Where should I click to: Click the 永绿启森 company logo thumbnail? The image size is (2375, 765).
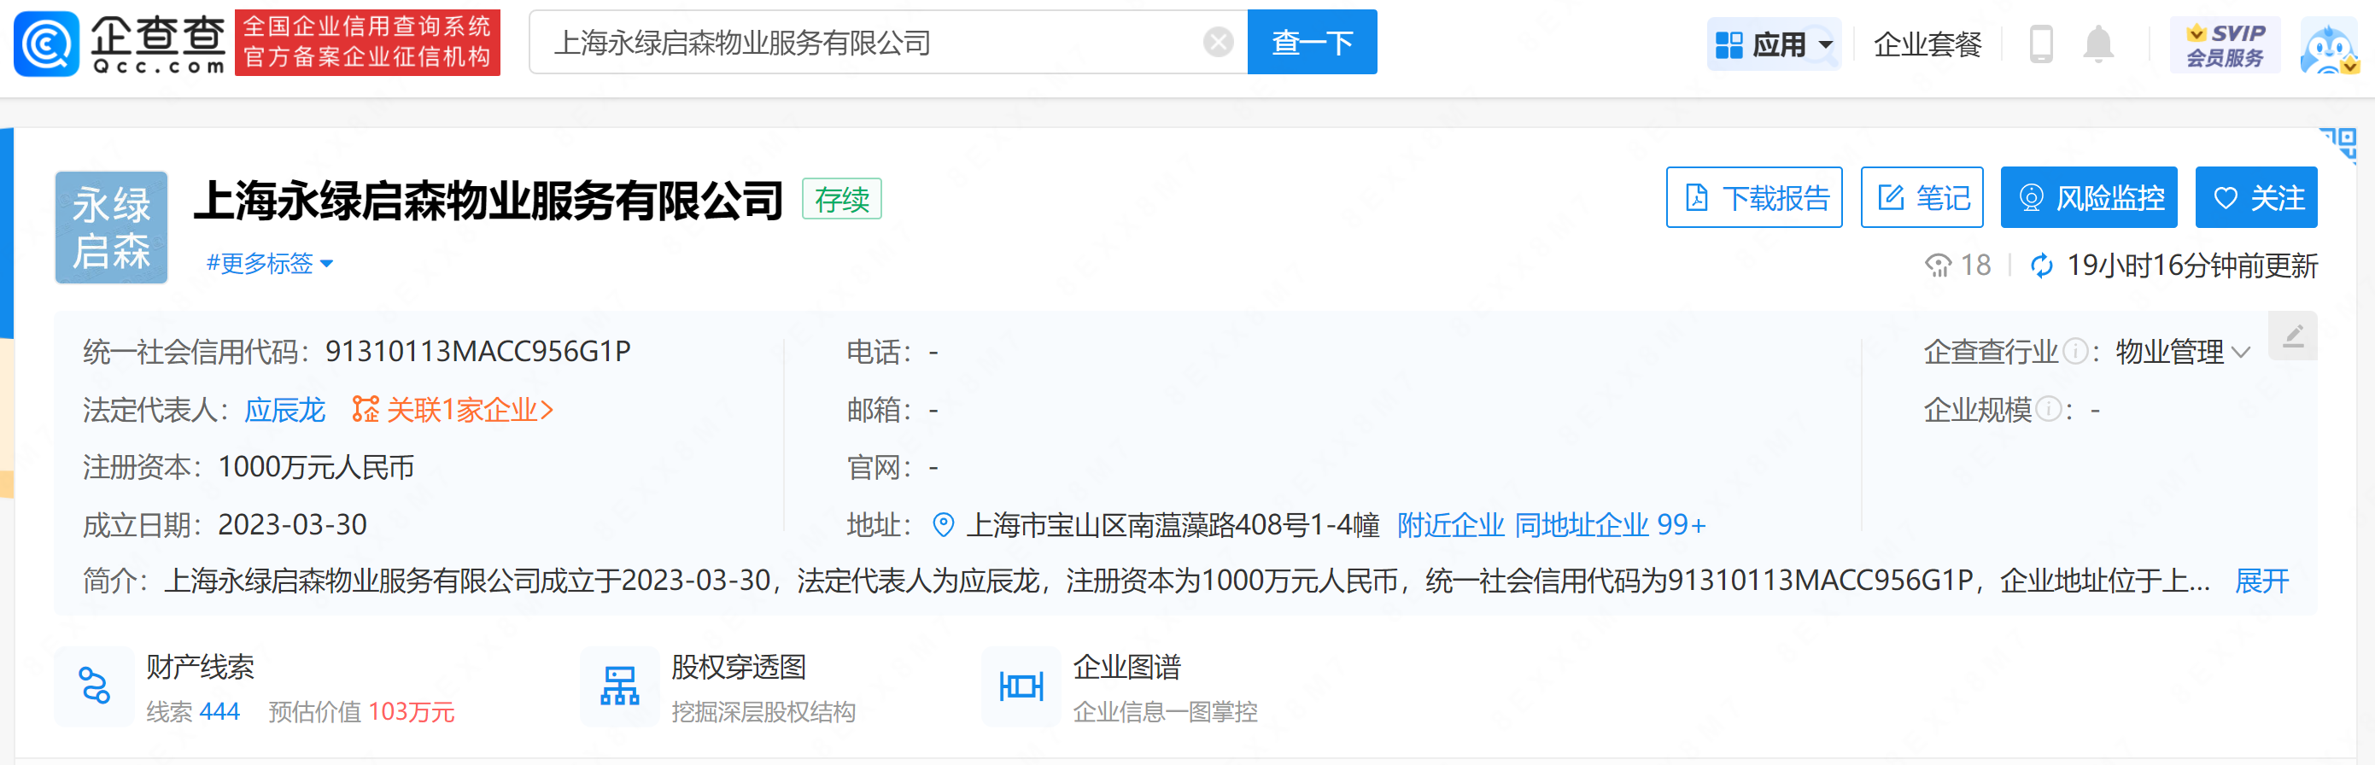pos(112,228)
